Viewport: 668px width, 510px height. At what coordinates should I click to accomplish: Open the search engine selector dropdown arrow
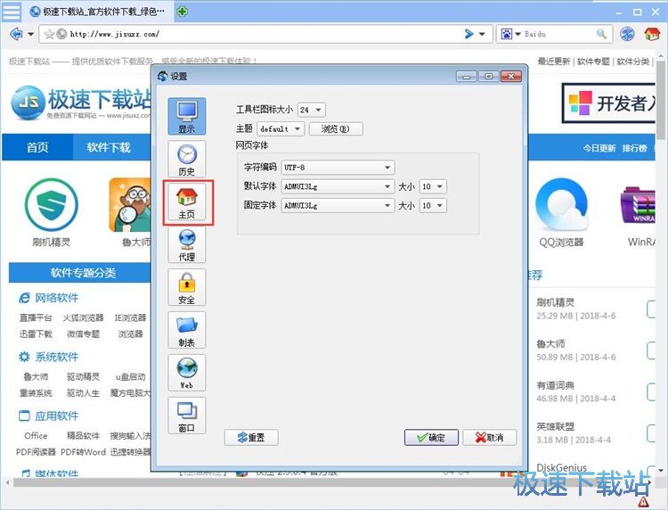pos(518,34)
